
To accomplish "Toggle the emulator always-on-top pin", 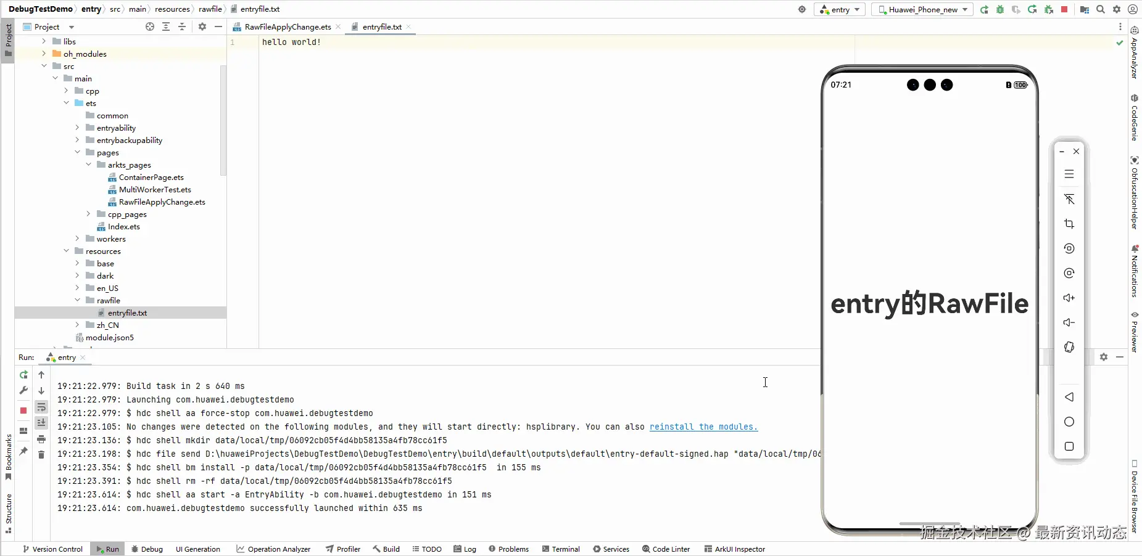I will click(1069, 199).
